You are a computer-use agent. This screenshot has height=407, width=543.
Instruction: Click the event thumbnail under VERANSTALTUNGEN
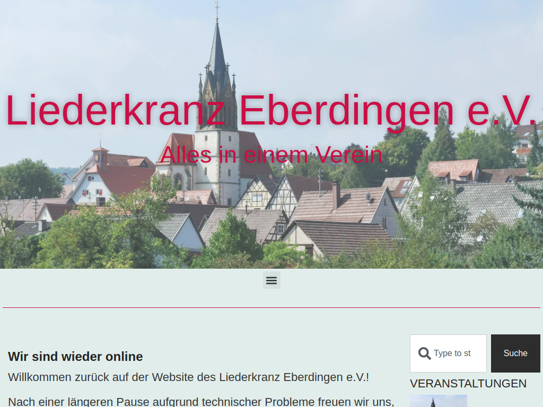(x=439, y=401)
